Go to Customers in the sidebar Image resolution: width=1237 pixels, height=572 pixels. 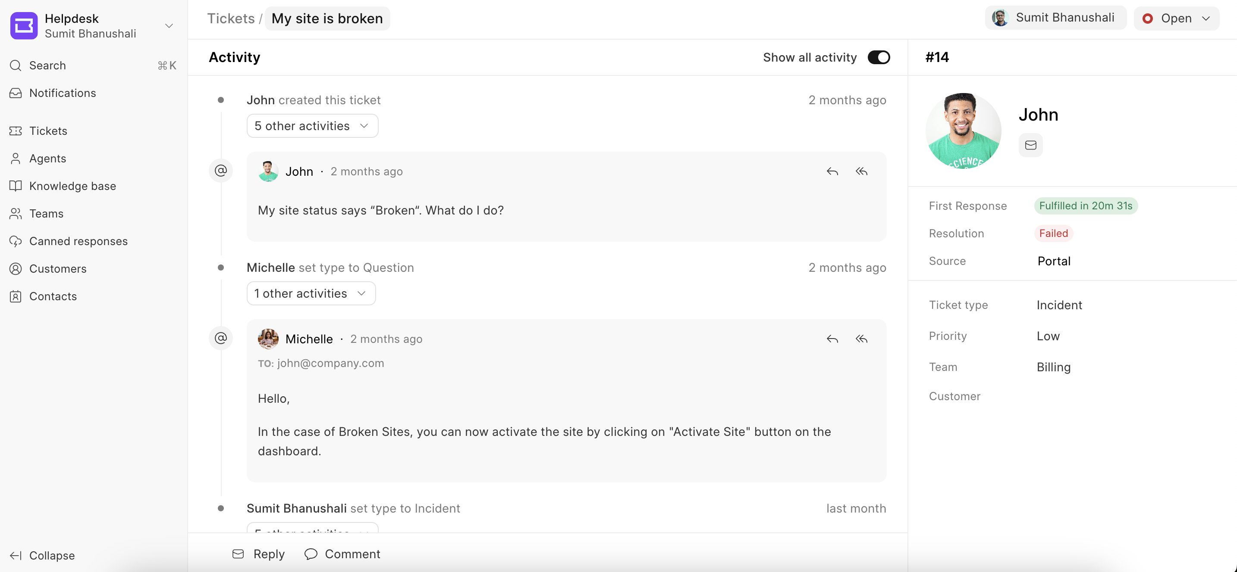coord(58,269)
